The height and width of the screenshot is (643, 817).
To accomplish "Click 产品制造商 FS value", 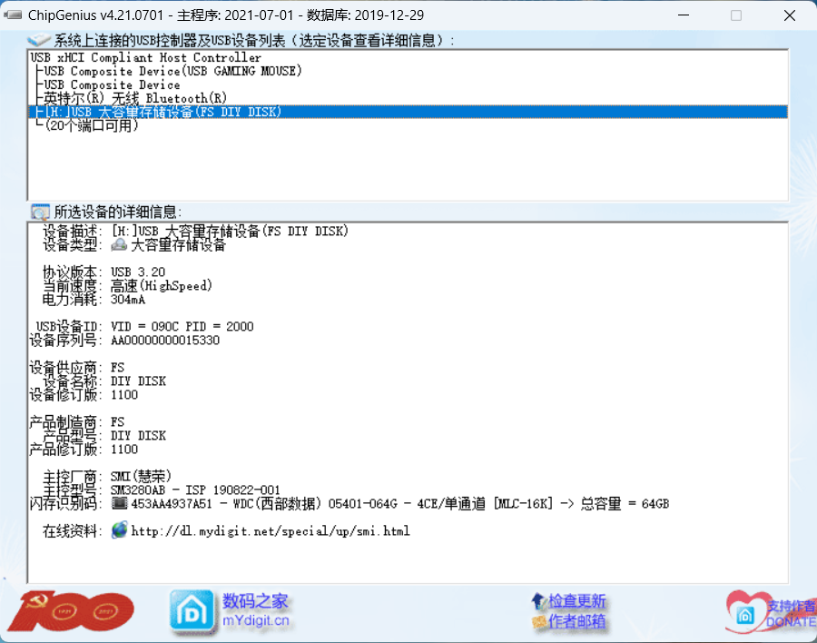I will tap(118, 422).
